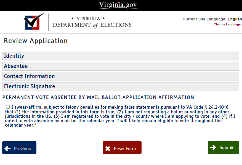Expand the Electronic Signature section
This screenshot has height=165, width=242.
click(x=121, y=86)
